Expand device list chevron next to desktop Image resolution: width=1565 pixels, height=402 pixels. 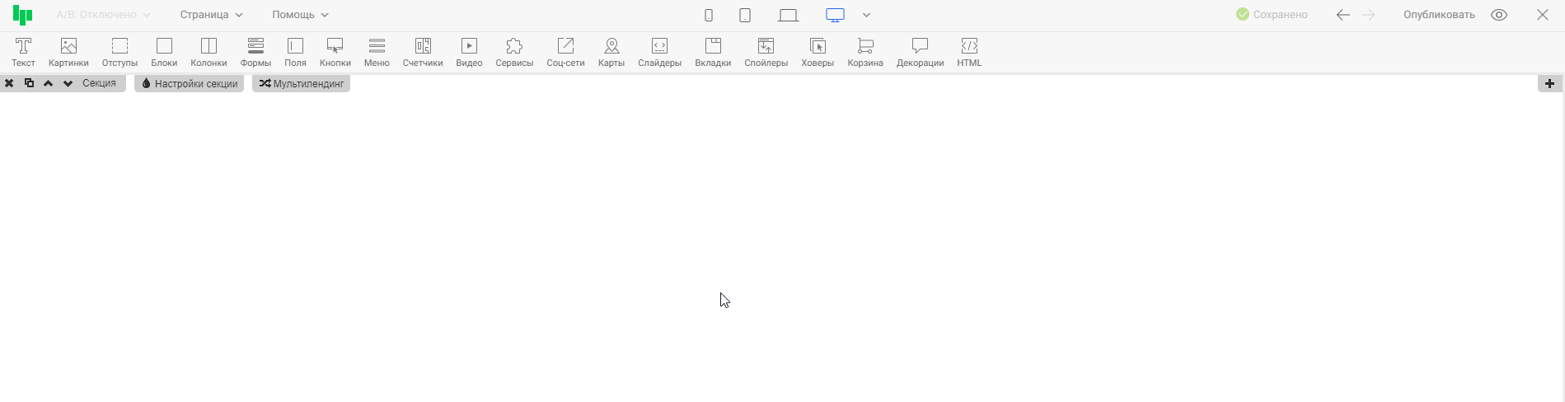(x=866, y=15)
